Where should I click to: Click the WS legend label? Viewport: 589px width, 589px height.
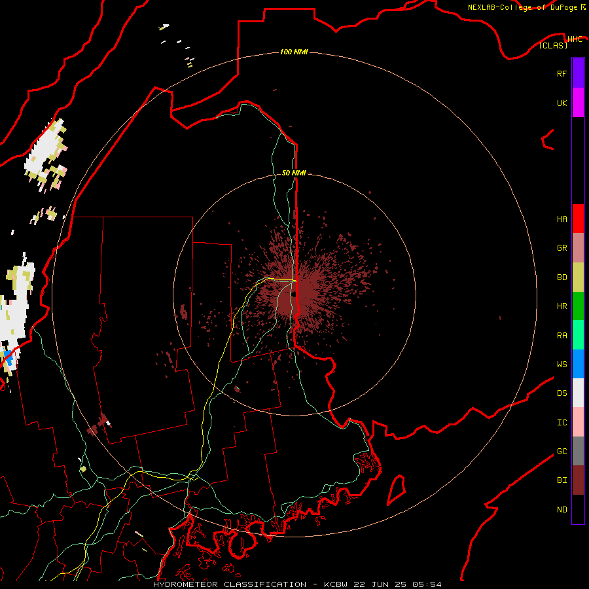click(562, 364)
